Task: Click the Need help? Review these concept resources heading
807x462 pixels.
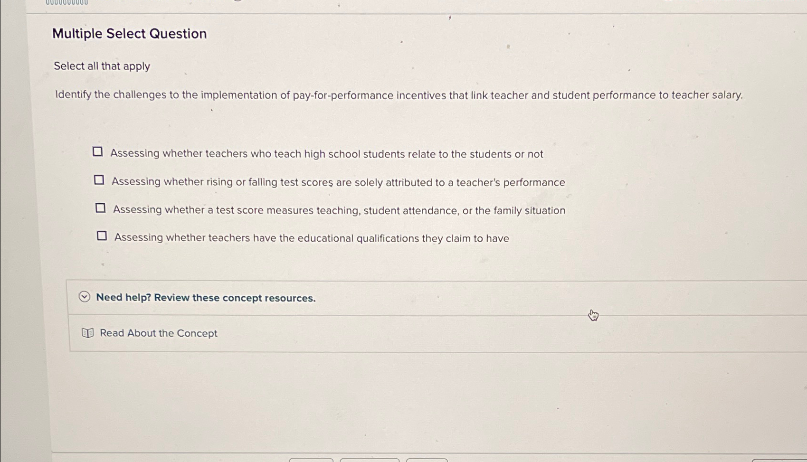Action: tap(206, 298)
